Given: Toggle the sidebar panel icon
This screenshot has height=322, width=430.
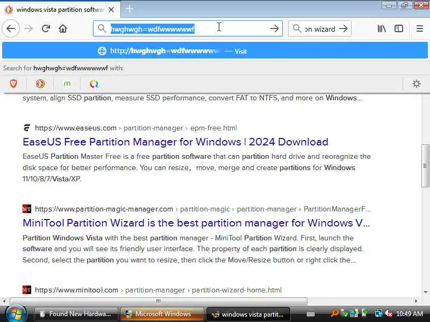Looking at the screenshot, I should pyautogui.click(x=399, y=28).
